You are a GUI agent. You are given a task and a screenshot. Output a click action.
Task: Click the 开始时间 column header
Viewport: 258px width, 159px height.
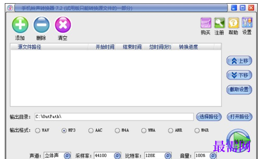[102, 47]
